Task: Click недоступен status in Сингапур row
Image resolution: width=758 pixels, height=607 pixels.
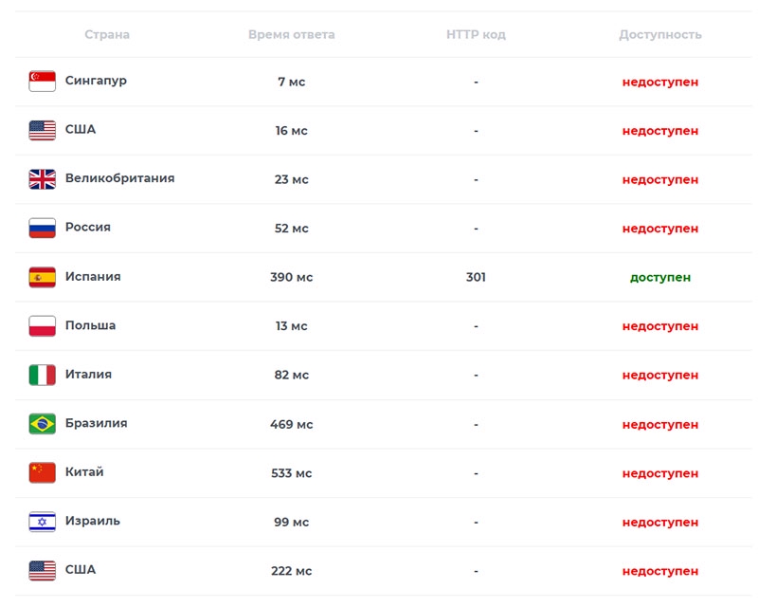Action: pyautogui.click(x=660, y=82)
